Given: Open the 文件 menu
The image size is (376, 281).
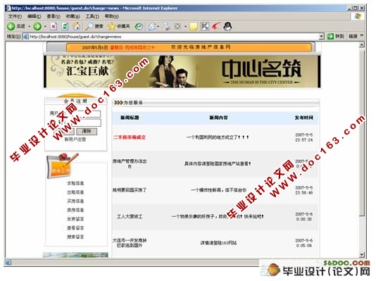Looking at the screenshot, I should [15, 16].
